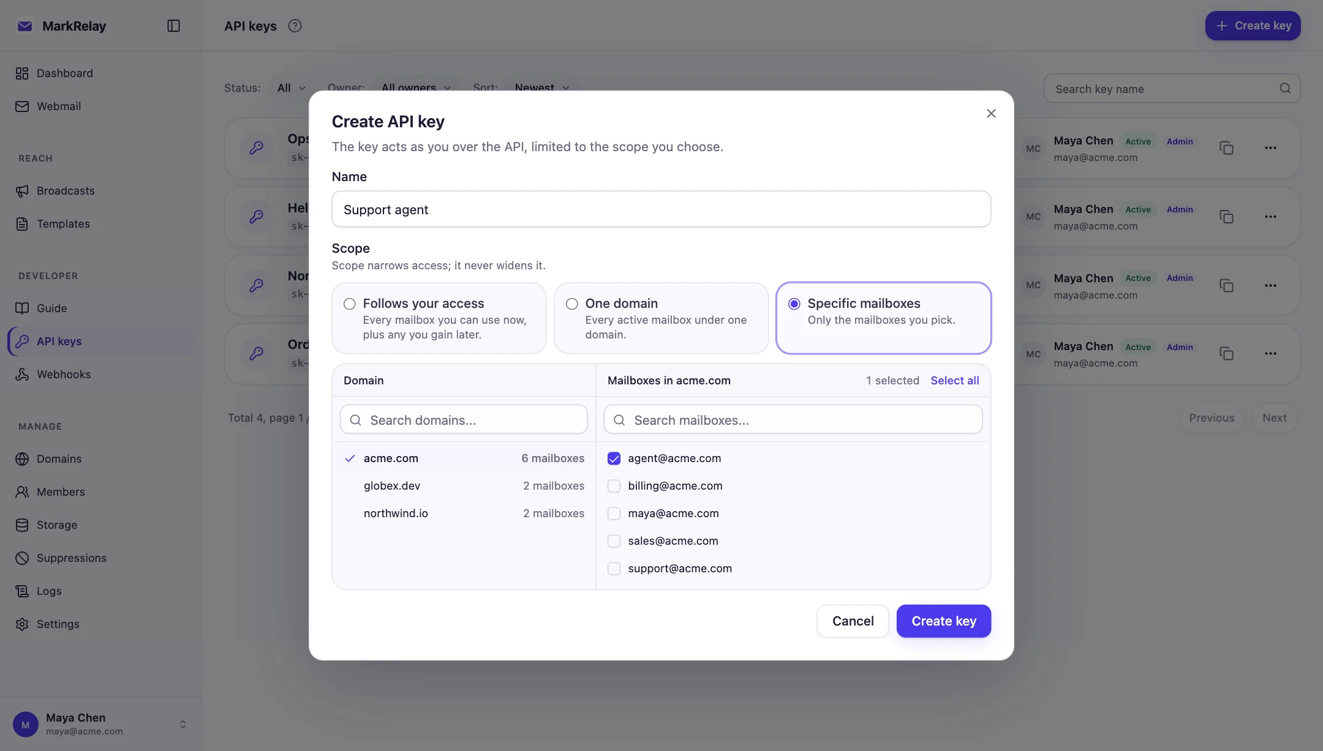Click Select all mailboxes link

[954, 381]
